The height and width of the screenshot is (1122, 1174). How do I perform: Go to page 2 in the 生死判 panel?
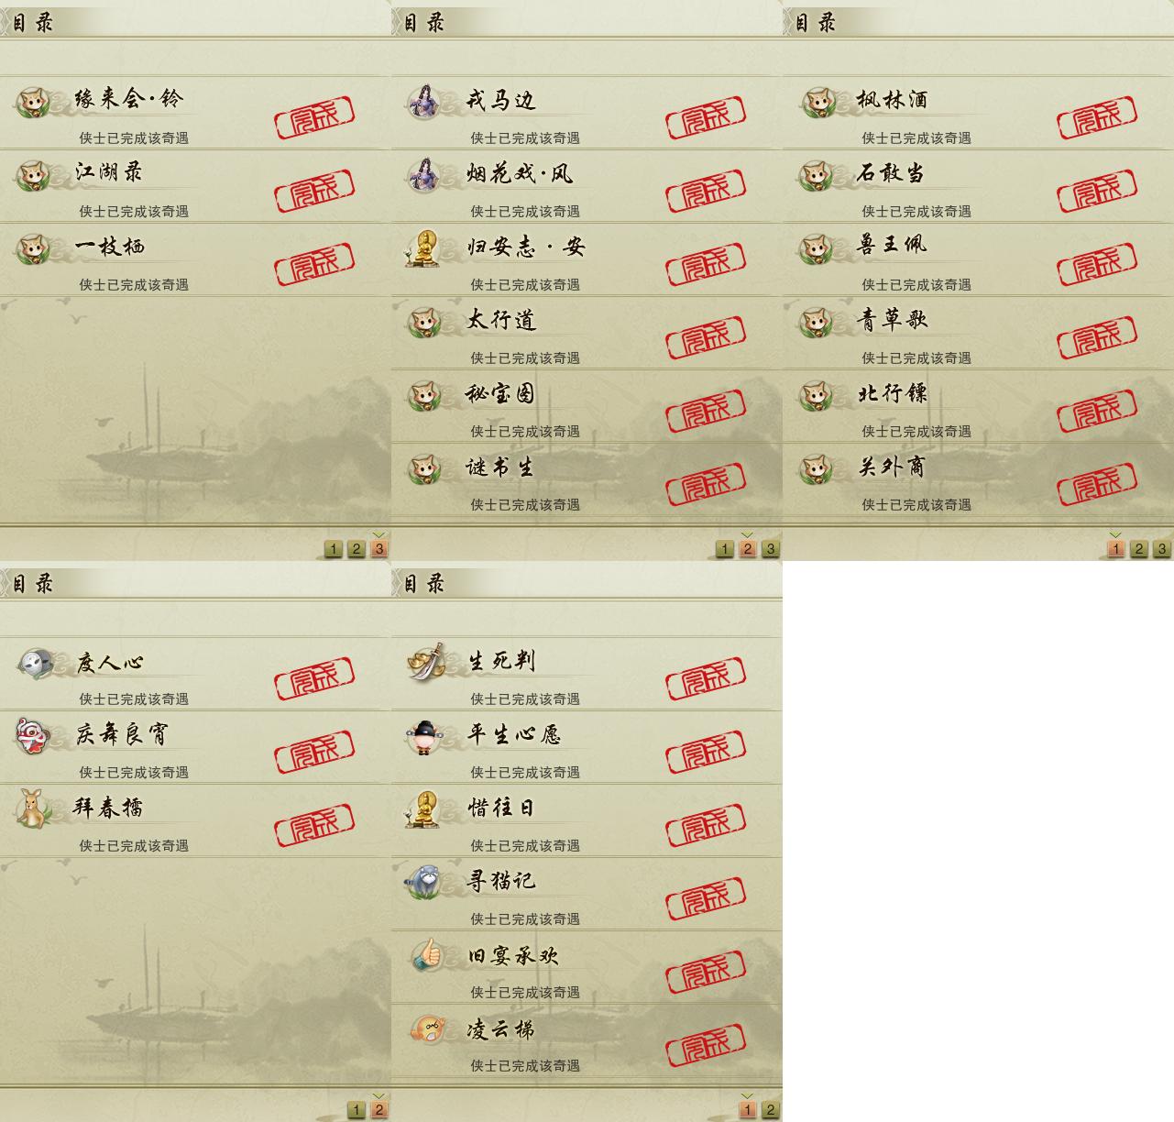coord(771,1110)
